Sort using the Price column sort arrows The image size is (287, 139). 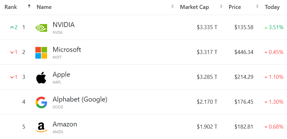[257, 7]
